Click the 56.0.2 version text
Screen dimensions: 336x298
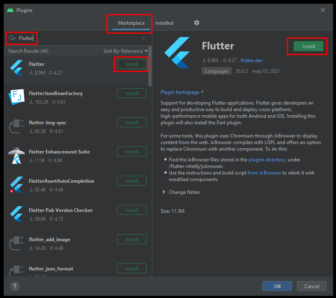point(242,71)
